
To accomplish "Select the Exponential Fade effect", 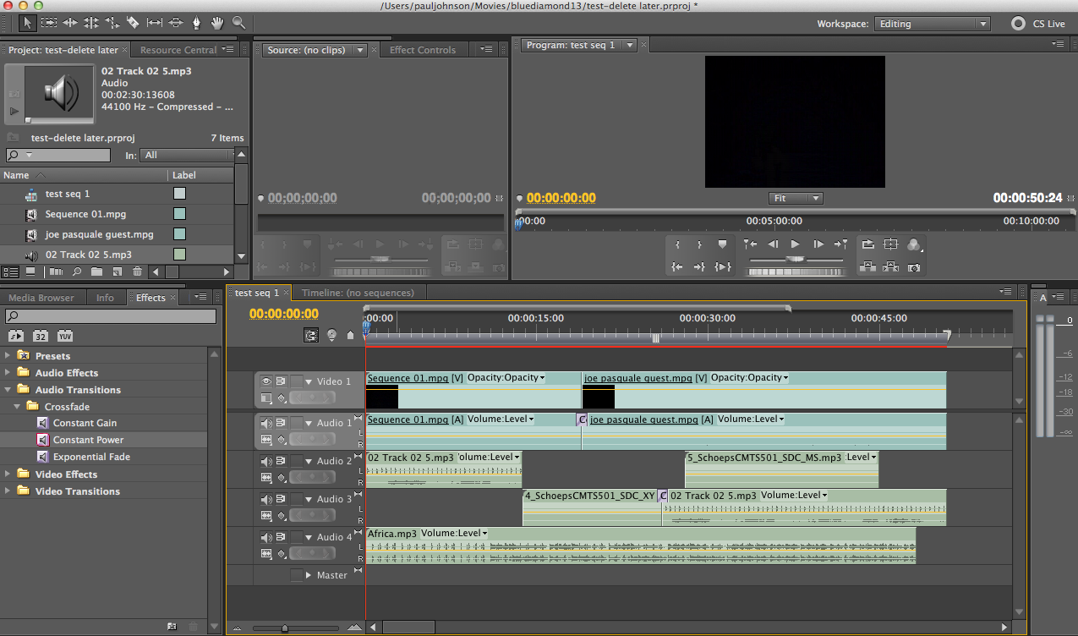I will [91, 457].
